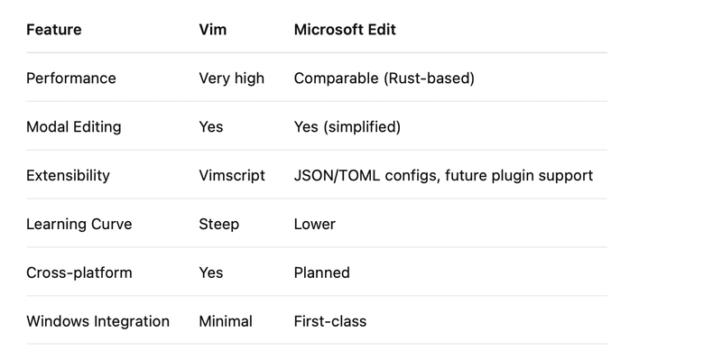722x360 pixels.
Task: Select the Extensibility row label
Action: click(x=69, y=175)
